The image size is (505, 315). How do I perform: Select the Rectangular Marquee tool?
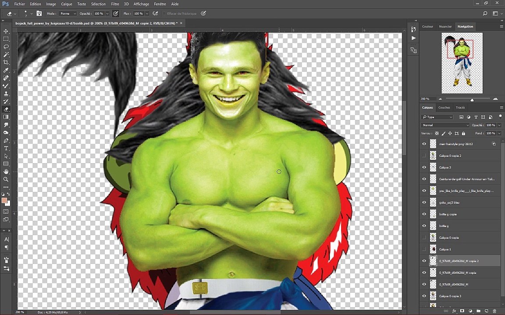[x=6, y=39]
